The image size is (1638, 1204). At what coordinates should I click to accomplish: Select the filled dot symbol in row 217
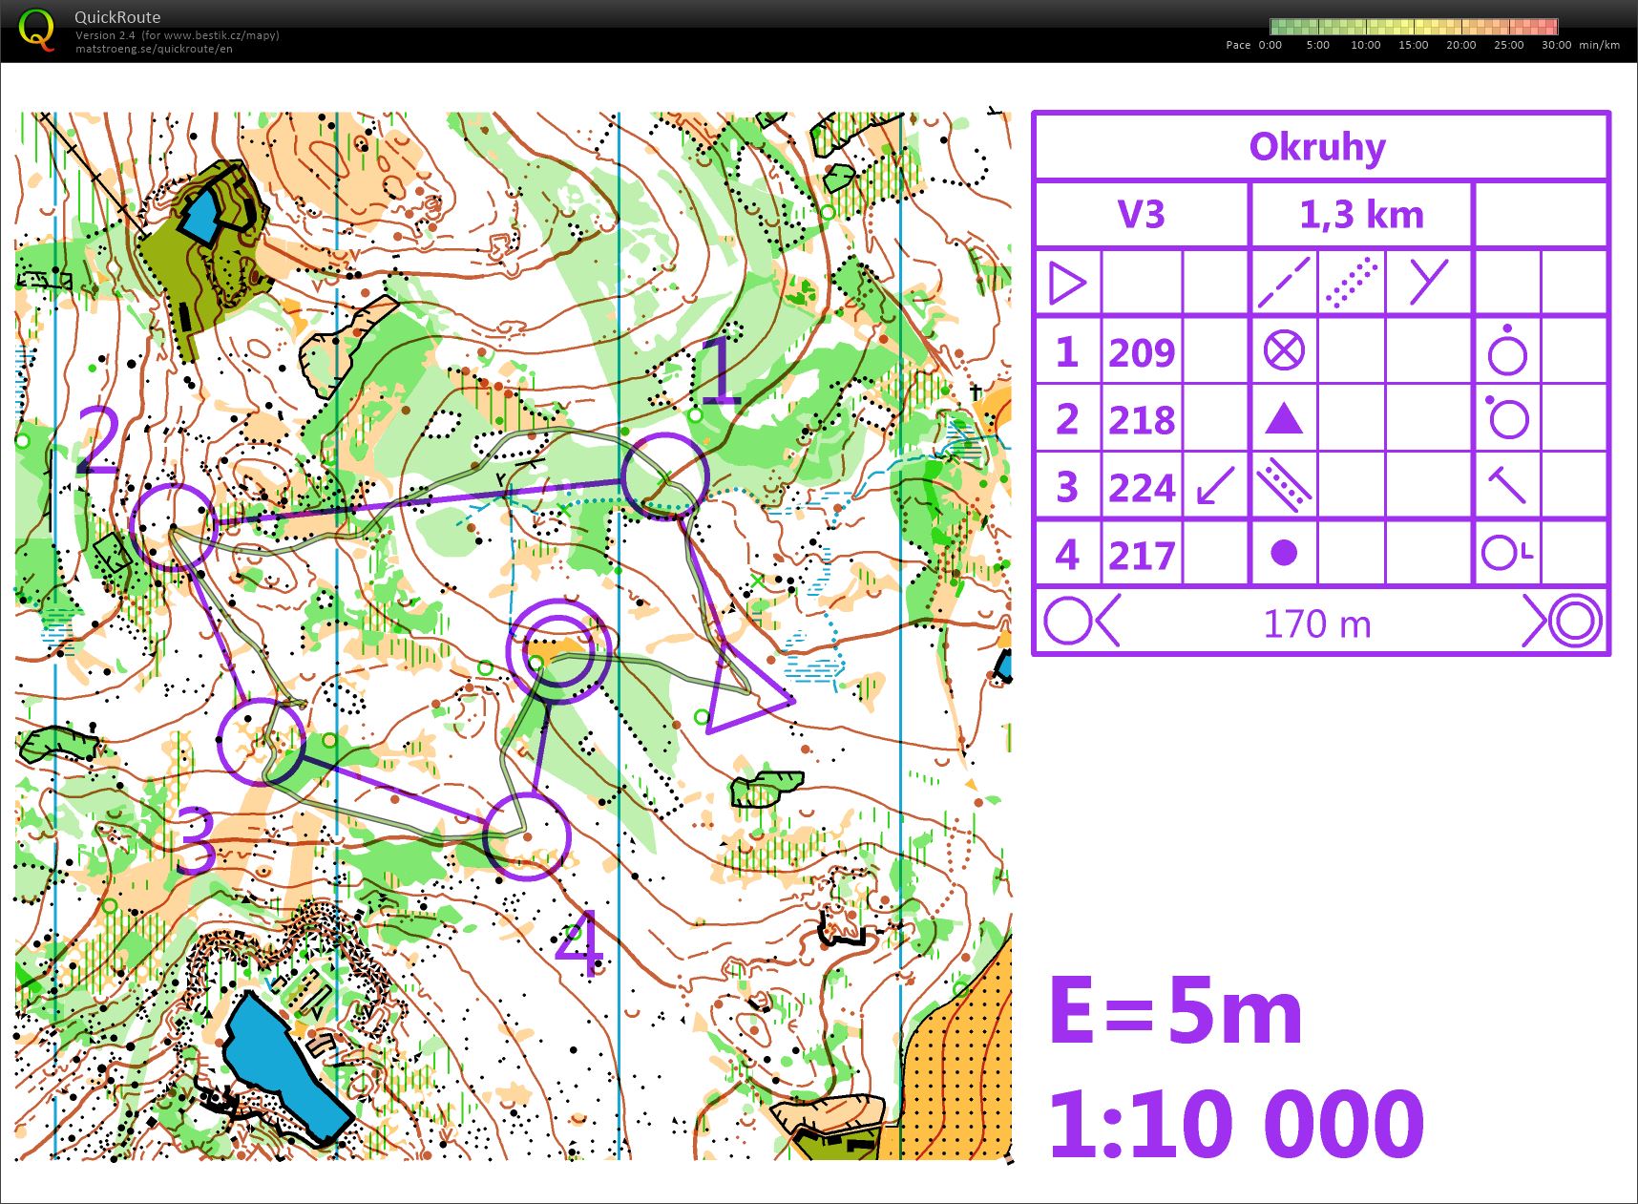tap(1284, 554)
